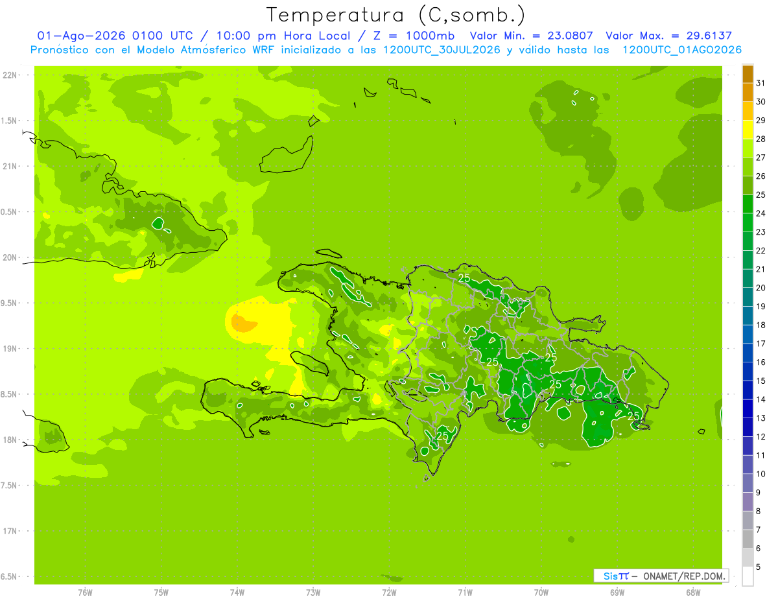Viewport: 778px width, 601px height.
Task: Click the '23' label on the color scale
Action: tap(760, 232)
